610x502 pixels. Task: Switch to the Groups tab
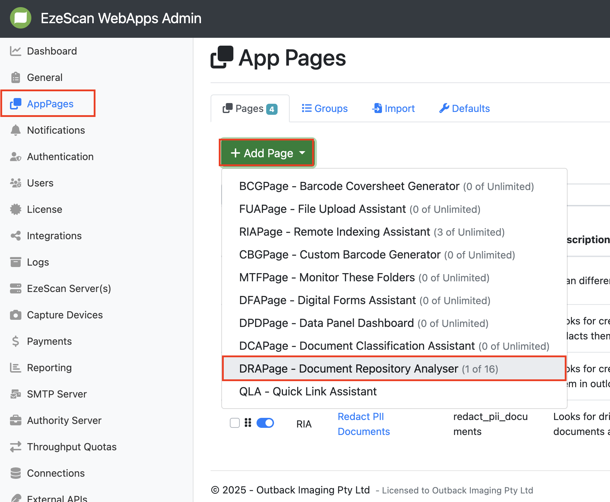click(x=325, y=108)
